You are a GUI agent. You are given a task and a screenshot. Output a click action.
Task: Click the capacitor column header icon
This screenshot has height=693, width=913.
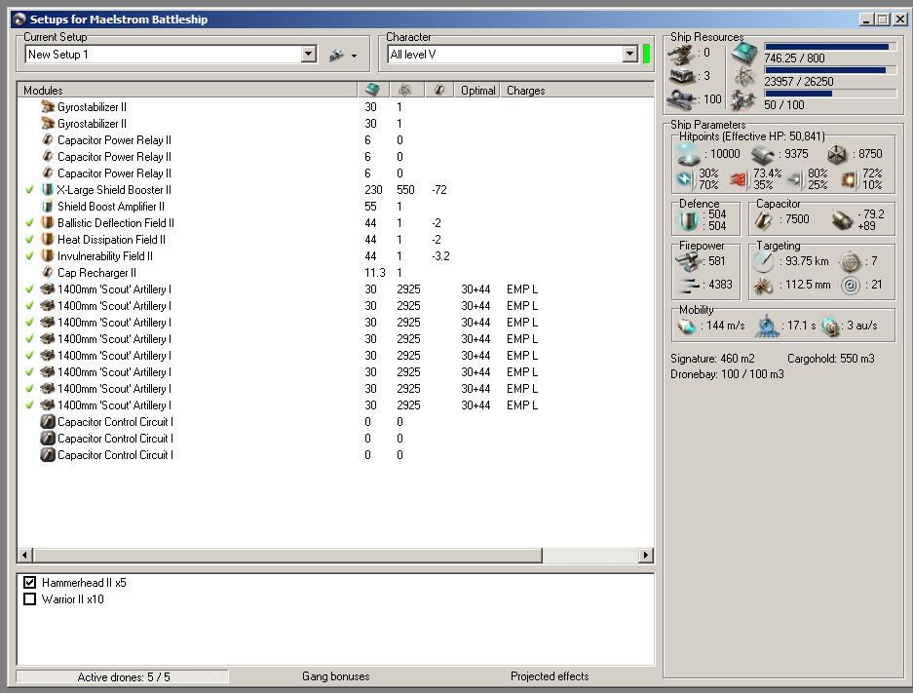[x=439, y=90]
